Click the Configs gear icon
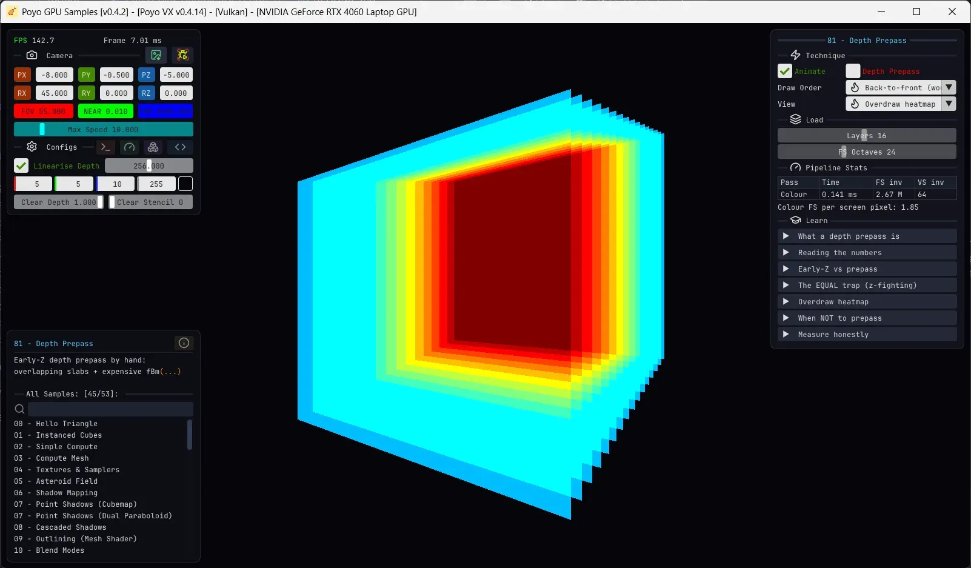The width and height of the screenshot is (971, 568). pos(32,147)
